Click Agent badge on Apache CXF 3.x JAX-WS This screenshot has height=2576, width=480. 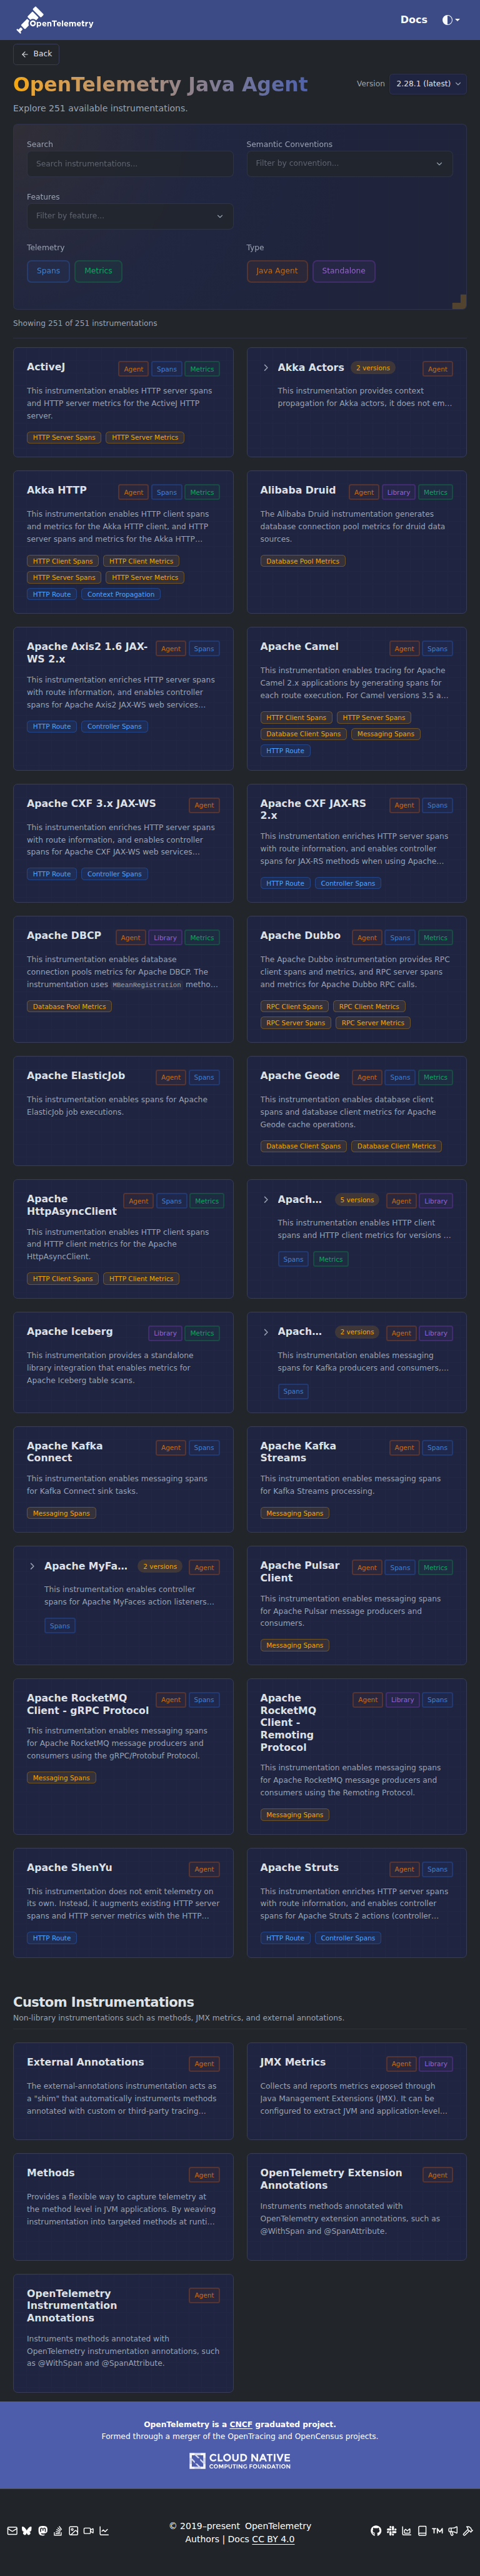pos(204,805)
